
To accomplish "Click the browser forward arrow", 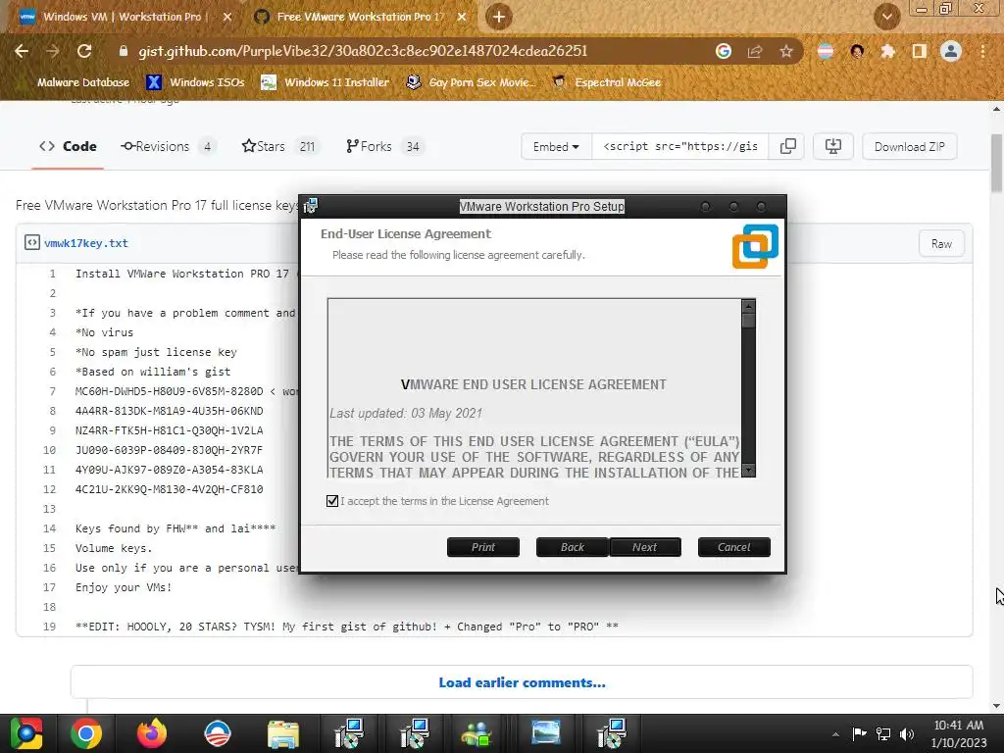I will 53,51.
